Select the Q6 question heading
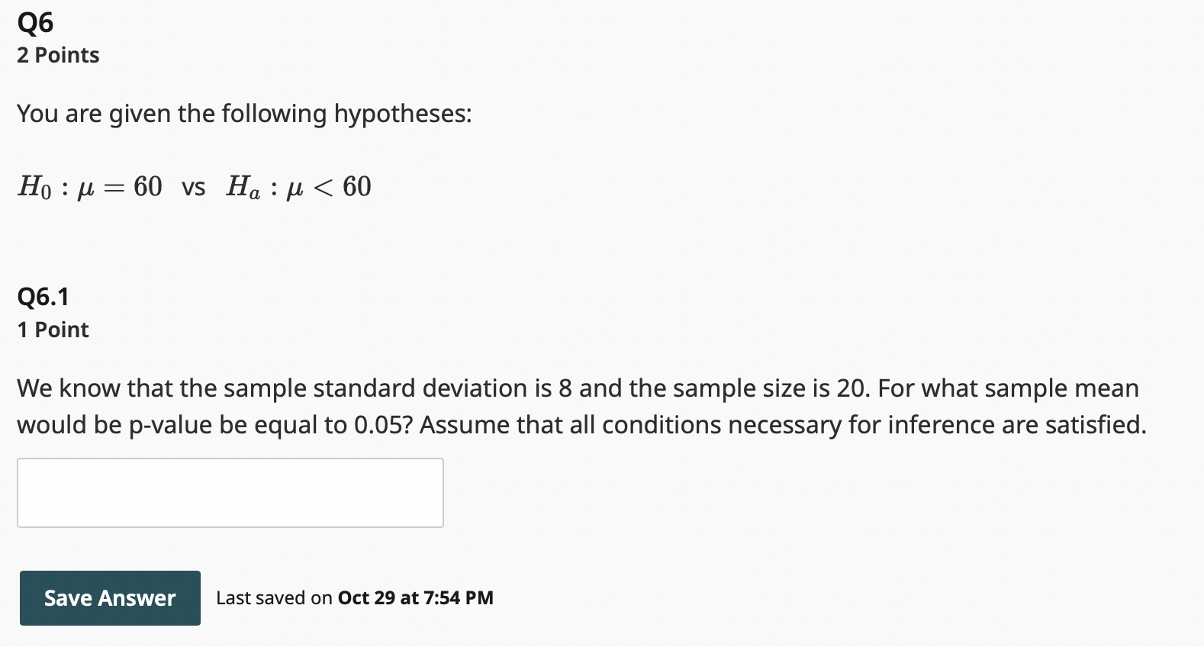Image resolution: width=1204 pixels, height=647 pixels. point(34,21)
